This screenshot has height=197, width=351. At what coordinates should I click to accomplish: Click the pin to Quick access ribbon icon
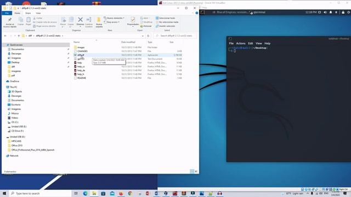pos(10,20)
